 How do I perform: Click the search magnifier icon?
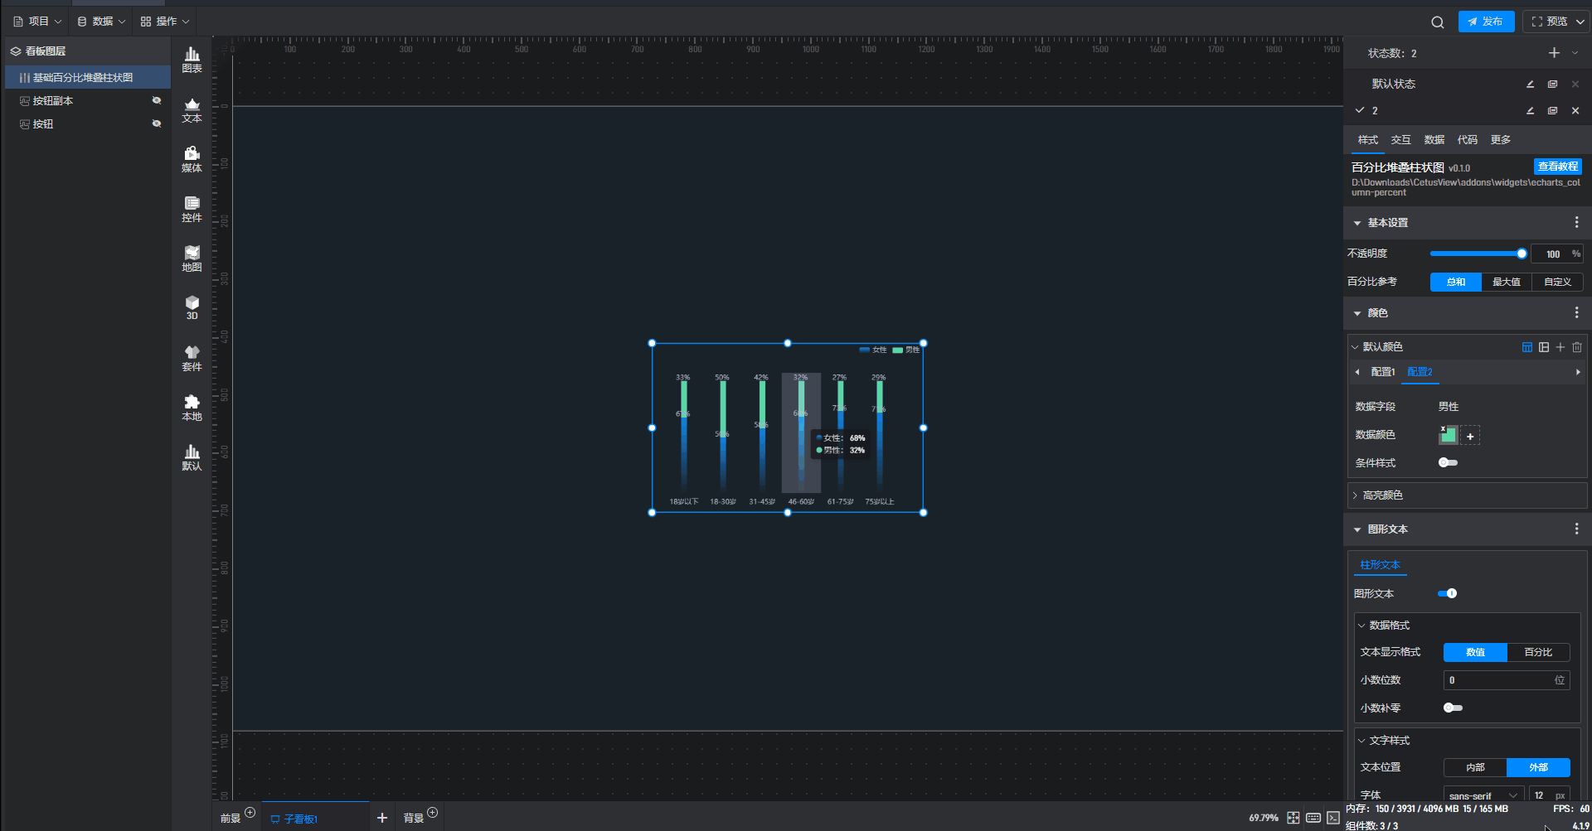[1437, 22]
